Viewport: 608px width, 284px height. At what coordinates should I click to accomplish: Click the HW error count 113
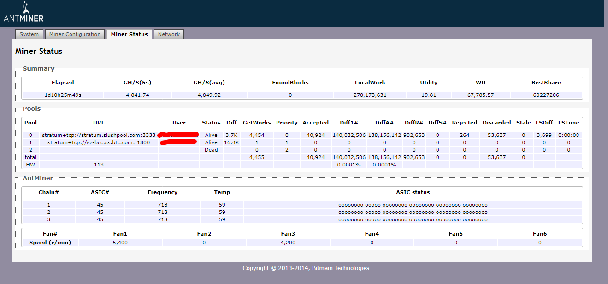point(99,165)
